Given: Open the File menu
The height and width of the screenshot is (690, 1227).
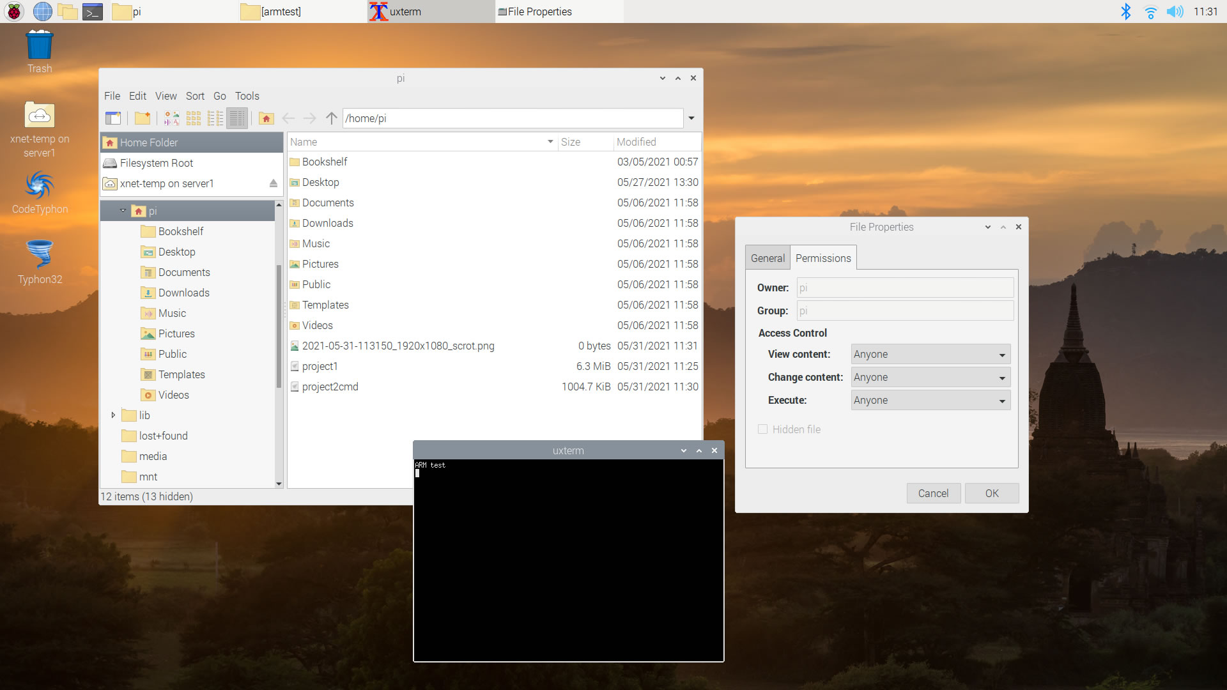Looking at the screenshot, I should [112, 96].
